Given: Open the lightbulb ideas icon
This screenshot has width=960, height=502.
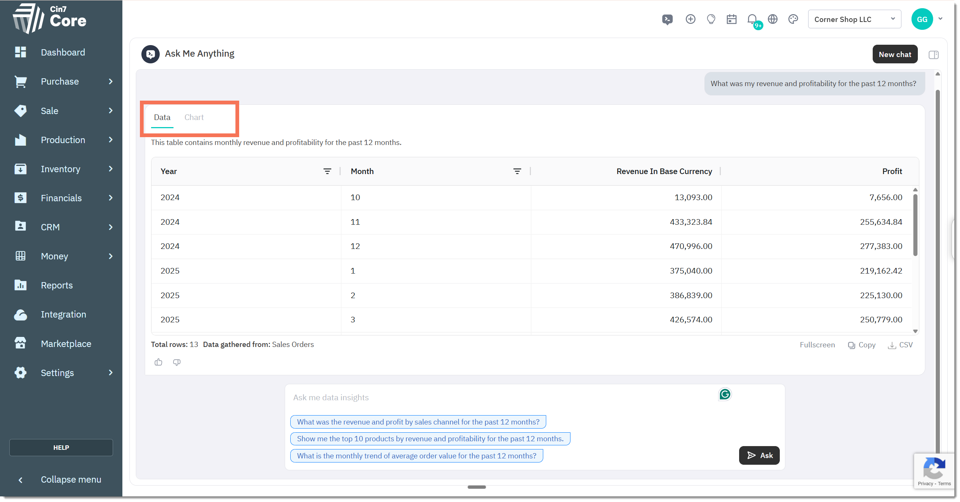Looking at the screenshot, I should click(711, 19).
